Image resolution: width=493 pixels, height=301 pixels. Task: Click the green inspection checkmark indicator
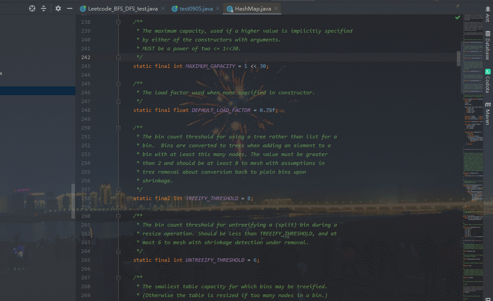pyautogui.click(x=457, y=18)
